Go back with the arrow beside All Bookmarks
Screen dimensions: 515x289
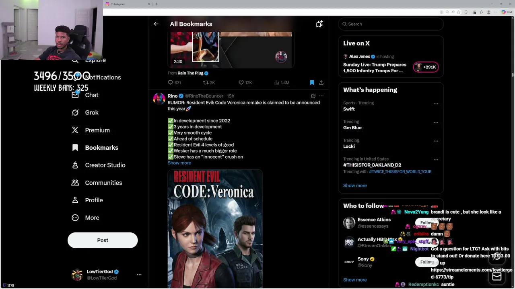(x=156, y=24)
